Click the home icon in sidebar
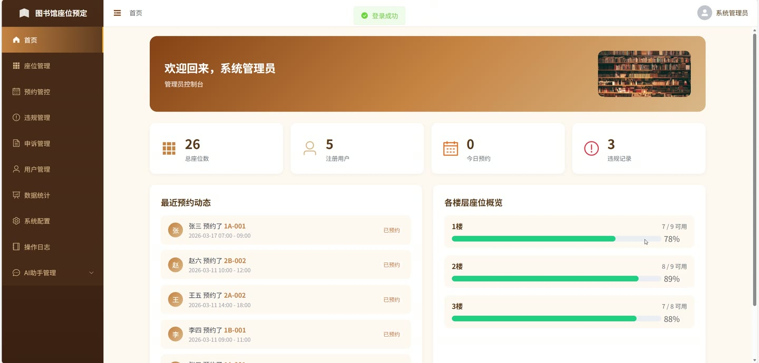The image size is (759, 363). (16, 40)
